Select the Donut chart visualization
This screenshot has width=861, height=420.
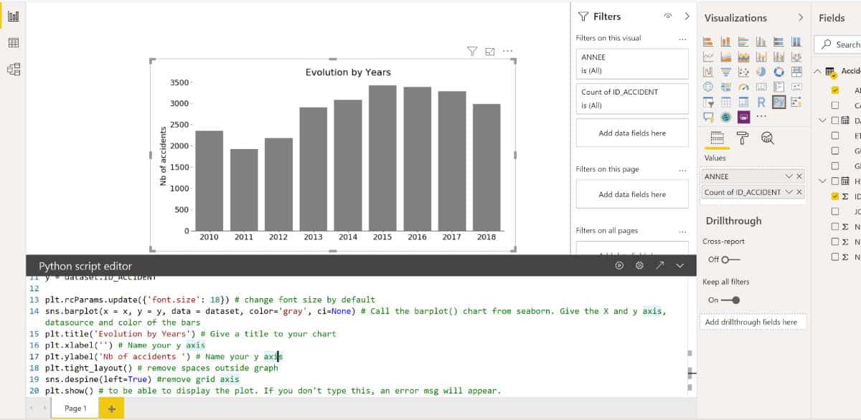(x=779, y=72)
